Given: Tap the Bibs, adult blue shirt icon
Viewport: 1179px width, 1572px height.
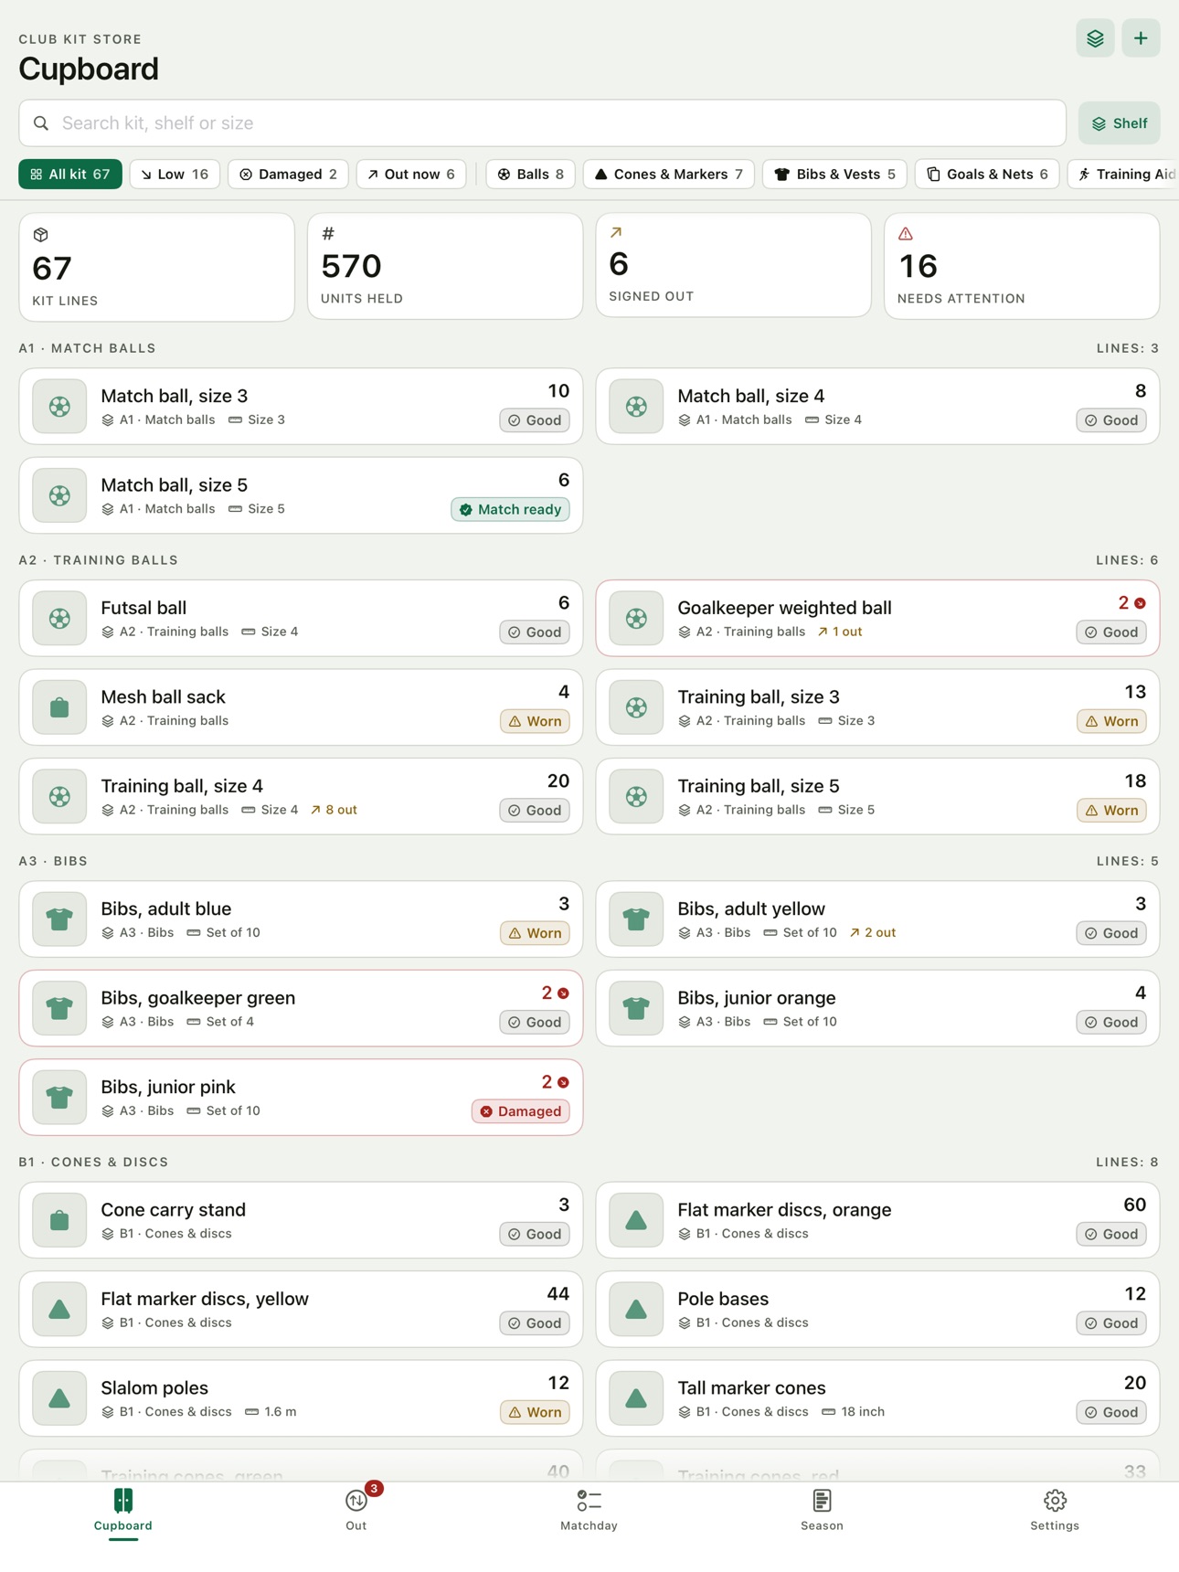Looking at the screenshot, I should coord(59,919).
